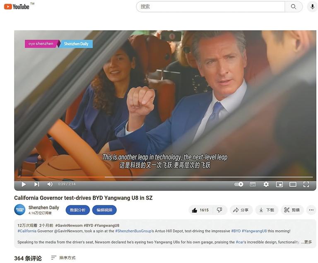Toggle the autoplay switch

click(x=239, y=184)
